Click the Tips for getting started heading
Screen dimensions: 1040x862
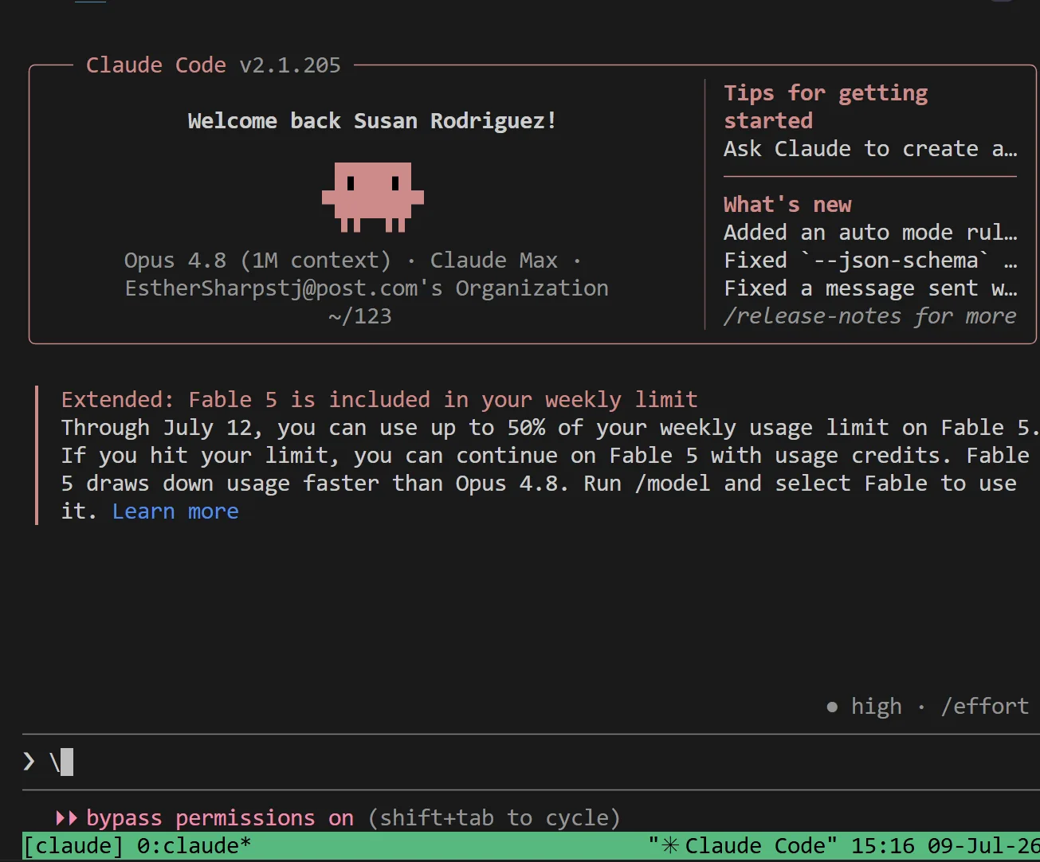tap(826, 107)
